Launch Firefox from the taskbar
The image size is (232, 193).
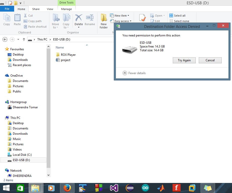[x=67, y=188]
